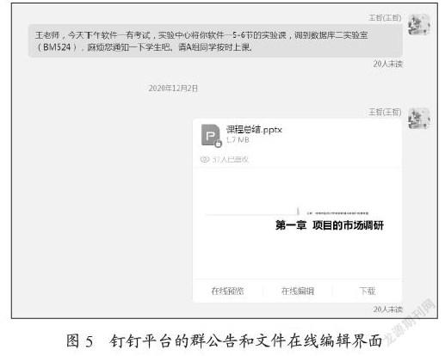
Task: Click 在线预览 to preview the file
Action: 227,291
